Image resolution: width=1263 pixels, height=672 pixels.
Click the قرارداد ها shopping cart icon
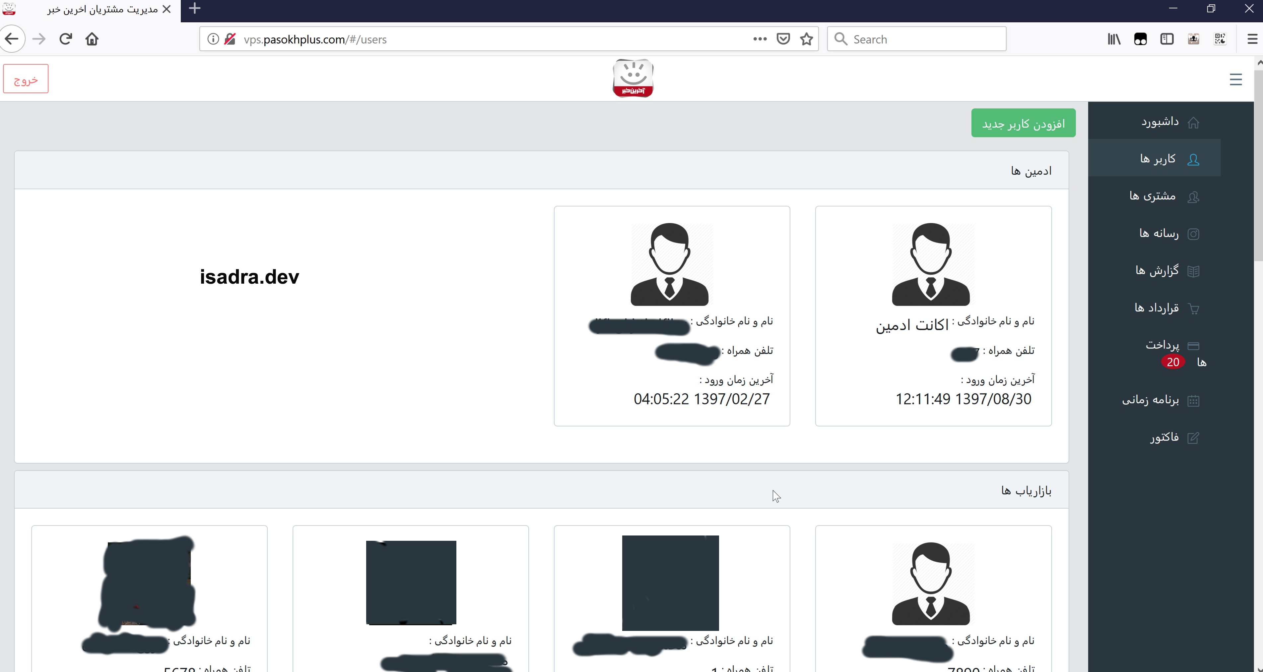pos(1194,308)
